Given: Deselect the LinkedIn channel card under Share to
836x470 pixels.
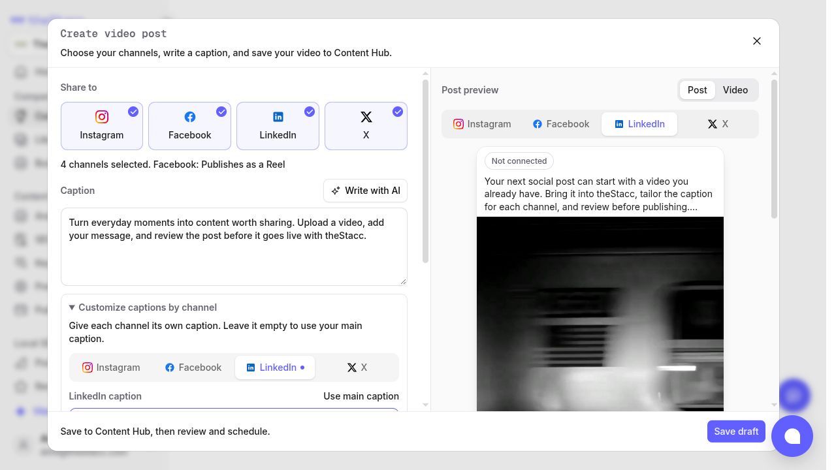Looking at the screenshot, I should click(x=278, y=126).
